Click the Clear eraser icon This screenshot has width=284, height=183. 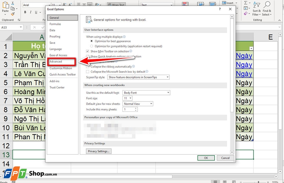click(246, 14)
